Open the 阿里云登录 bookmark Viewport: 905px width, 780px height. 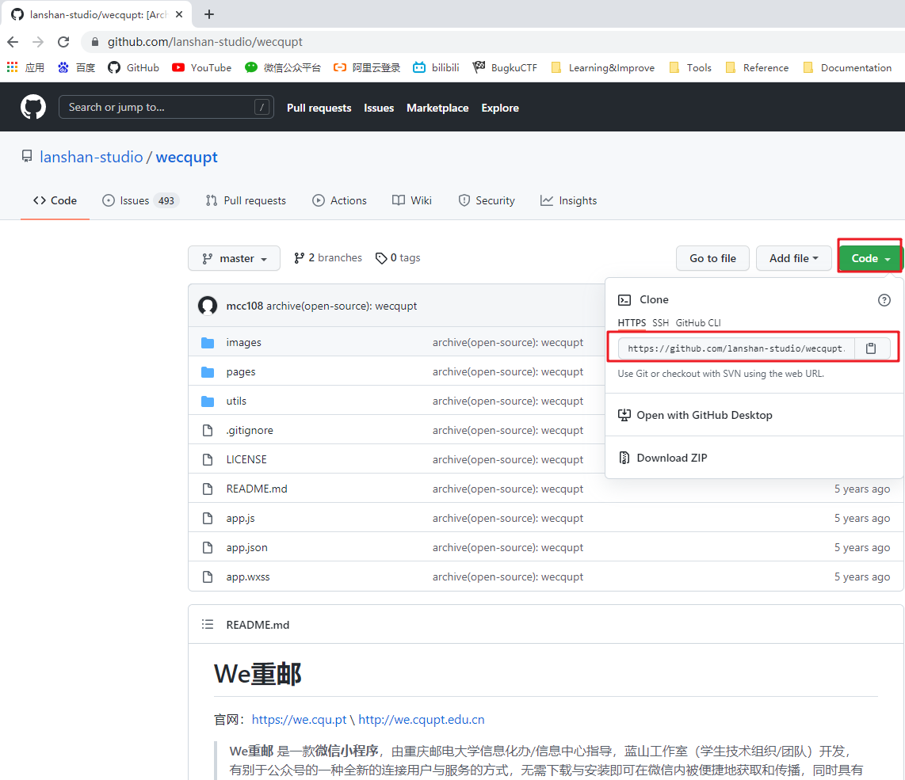click(x=367, y=67)
